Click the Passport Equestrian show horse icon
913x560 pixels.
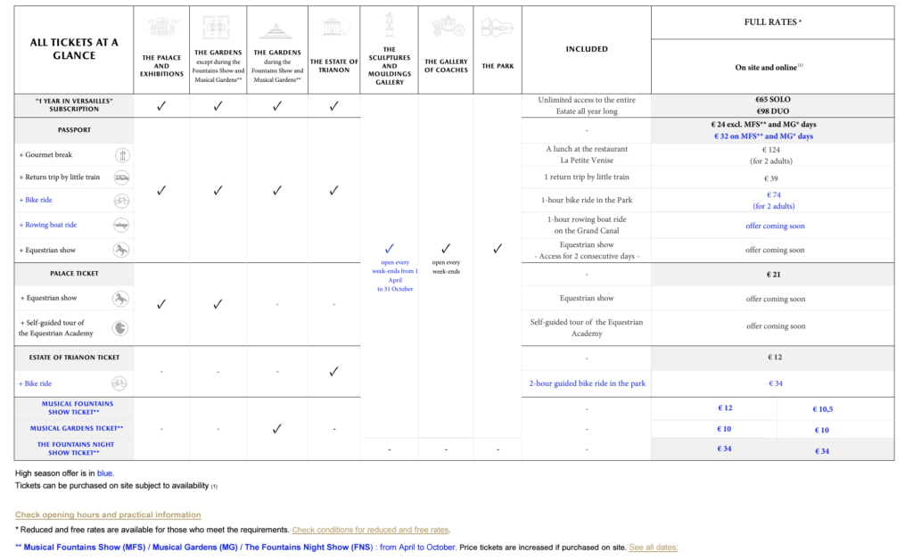[121, 251]
